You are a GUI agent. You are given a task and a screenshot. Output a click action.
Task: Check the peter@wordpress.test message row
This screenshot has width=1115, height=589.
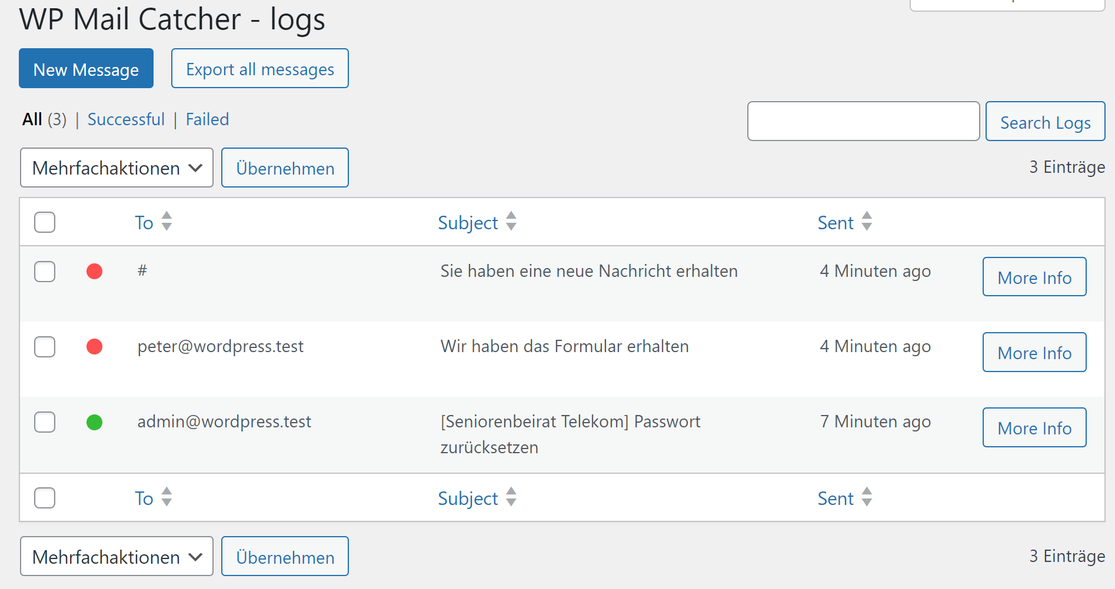(45, 347)
